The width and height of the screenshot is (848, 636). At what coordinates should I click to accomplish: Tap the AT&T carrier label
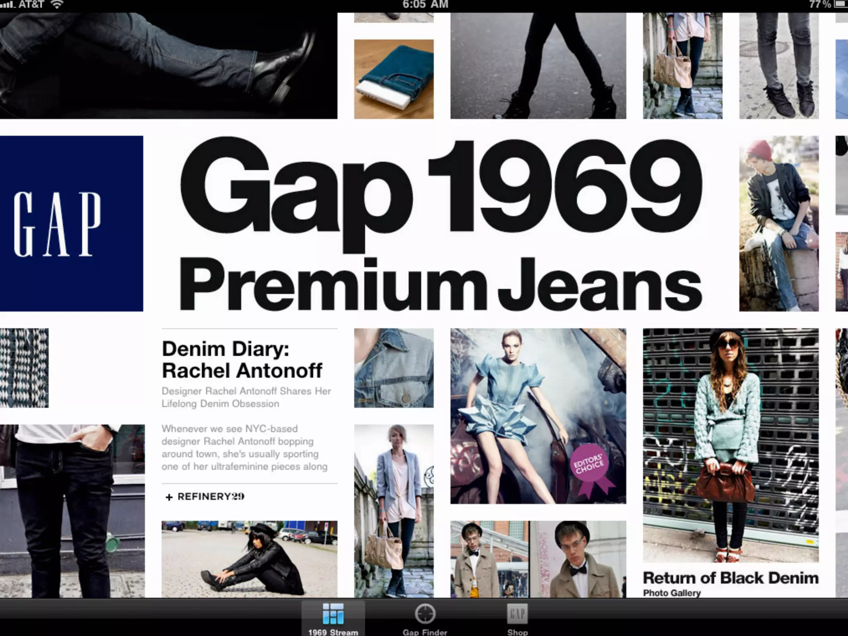(x=31, y=5)
